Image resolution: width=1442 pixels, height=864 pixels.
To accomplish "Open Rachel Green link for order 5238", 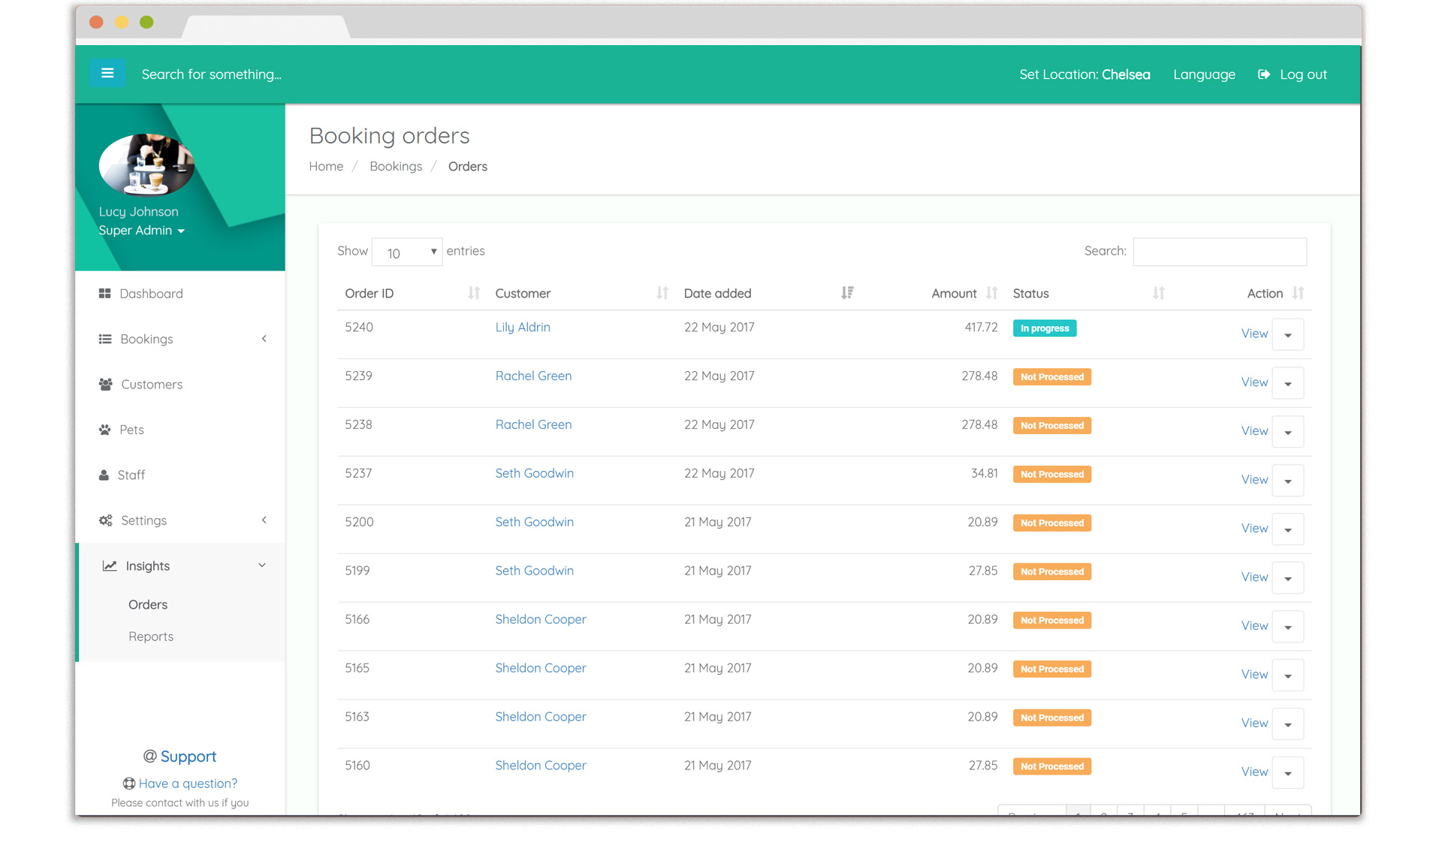I will pyautogui.click(x=533, y=424).
